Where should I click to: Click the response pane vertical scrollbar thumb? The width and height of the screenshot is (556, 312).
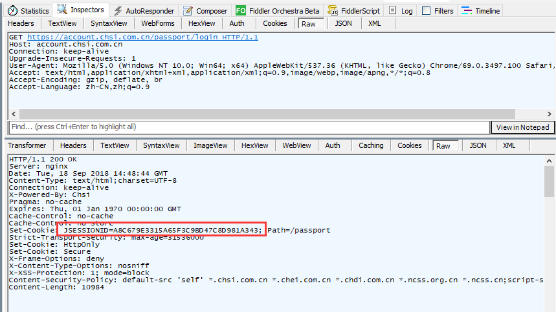tap(550, 181)
